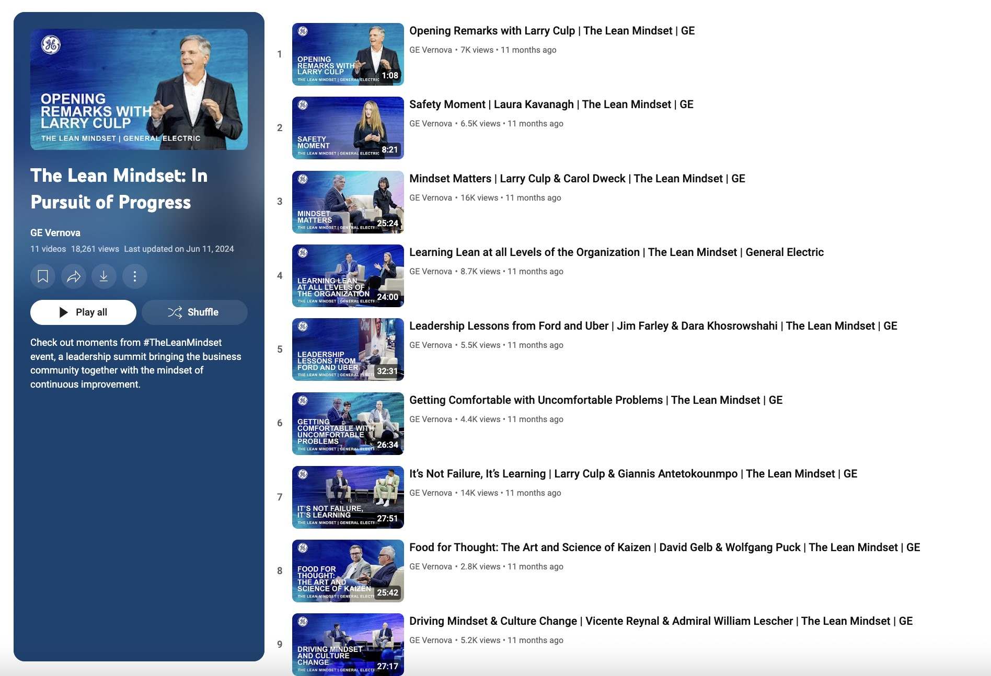The height and width of the screenshot is (676, 991).
Task: Click '7K views' under Opening Remarks
Action: tap(477, 50)
